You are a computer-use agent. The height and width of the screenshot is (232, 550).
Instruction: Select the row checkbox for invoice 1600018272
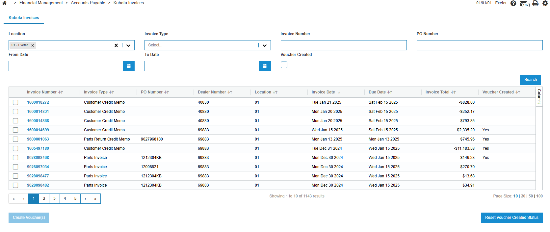pyautogui.click(x=15, y=102)
